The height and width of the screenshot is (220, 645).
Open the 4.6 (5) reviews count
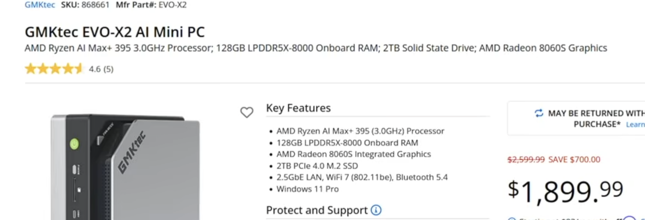101,69
